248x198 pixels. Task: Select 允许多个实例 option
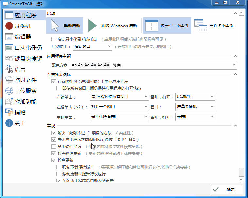[x=214, y=26]
